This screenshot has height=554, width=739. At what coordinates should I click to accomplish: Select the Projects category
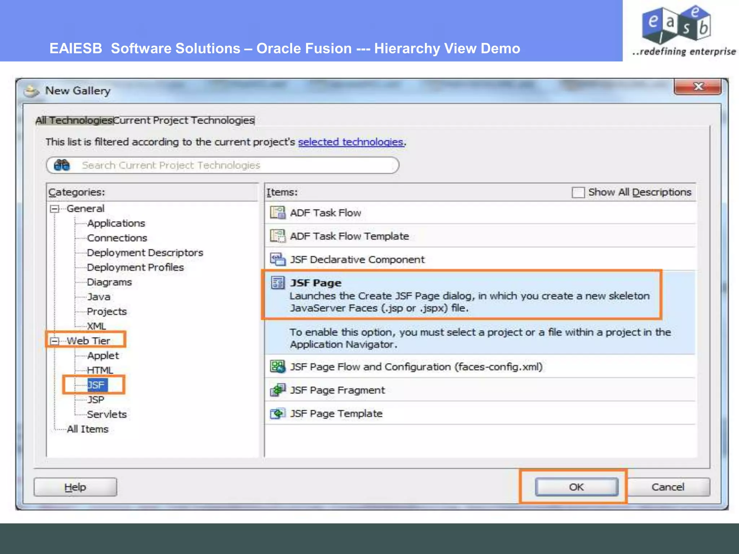[x=107, y=312]
